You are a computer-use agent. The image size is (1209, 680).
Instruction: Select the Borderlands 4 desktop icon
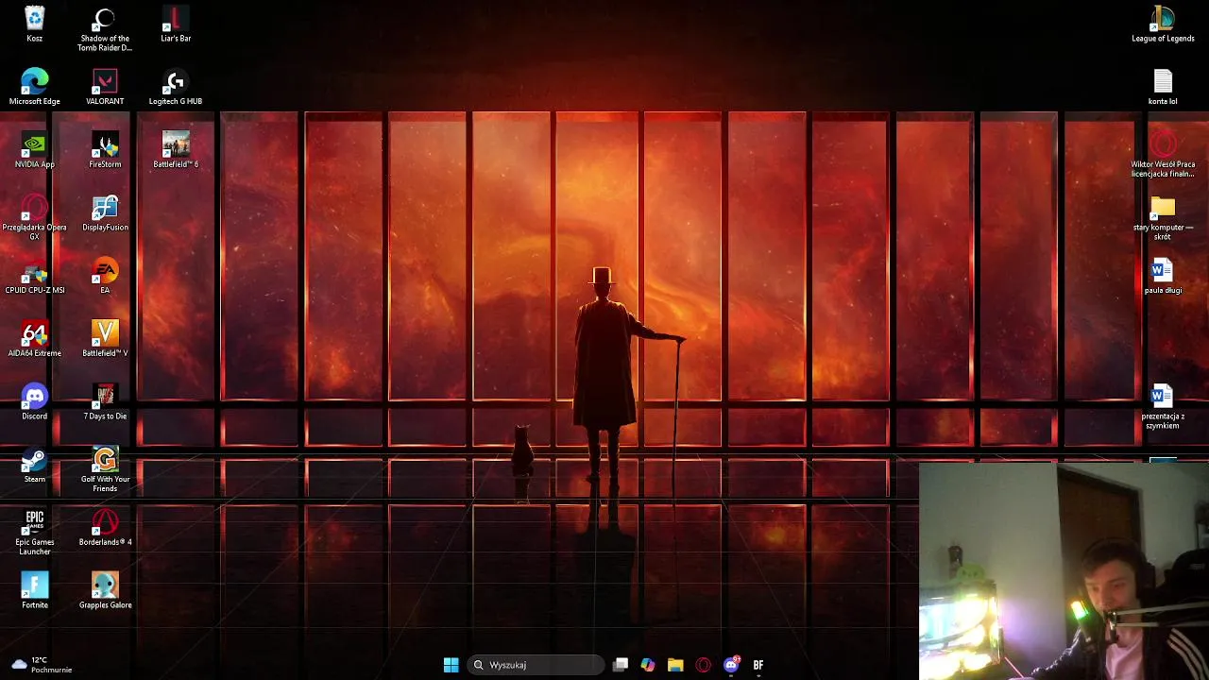[x=105, y=528]
